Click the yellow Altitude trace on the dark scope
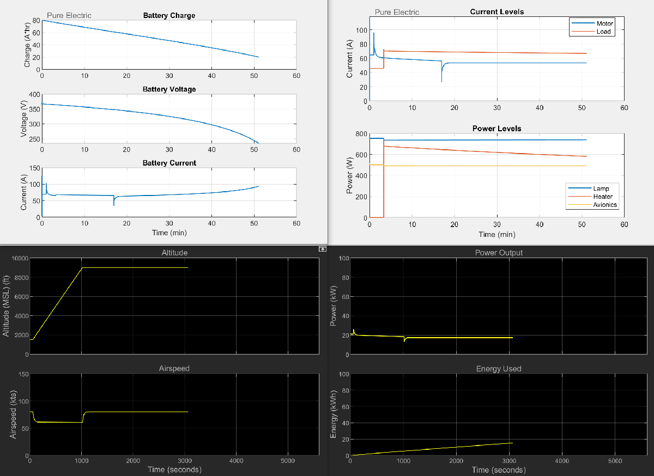This screenshot has width=654, height=476. click(136, 268)
